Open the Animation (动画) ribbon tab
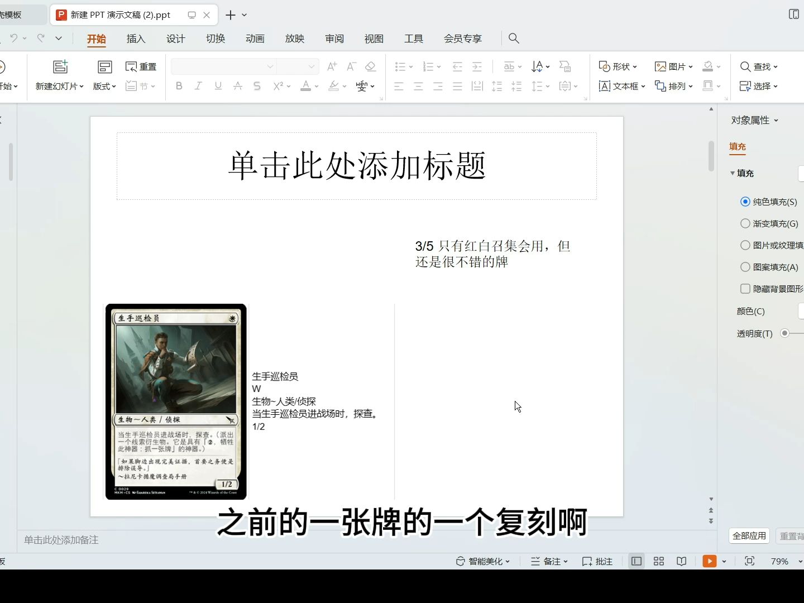The image size is (804, 603). [255, 39]
